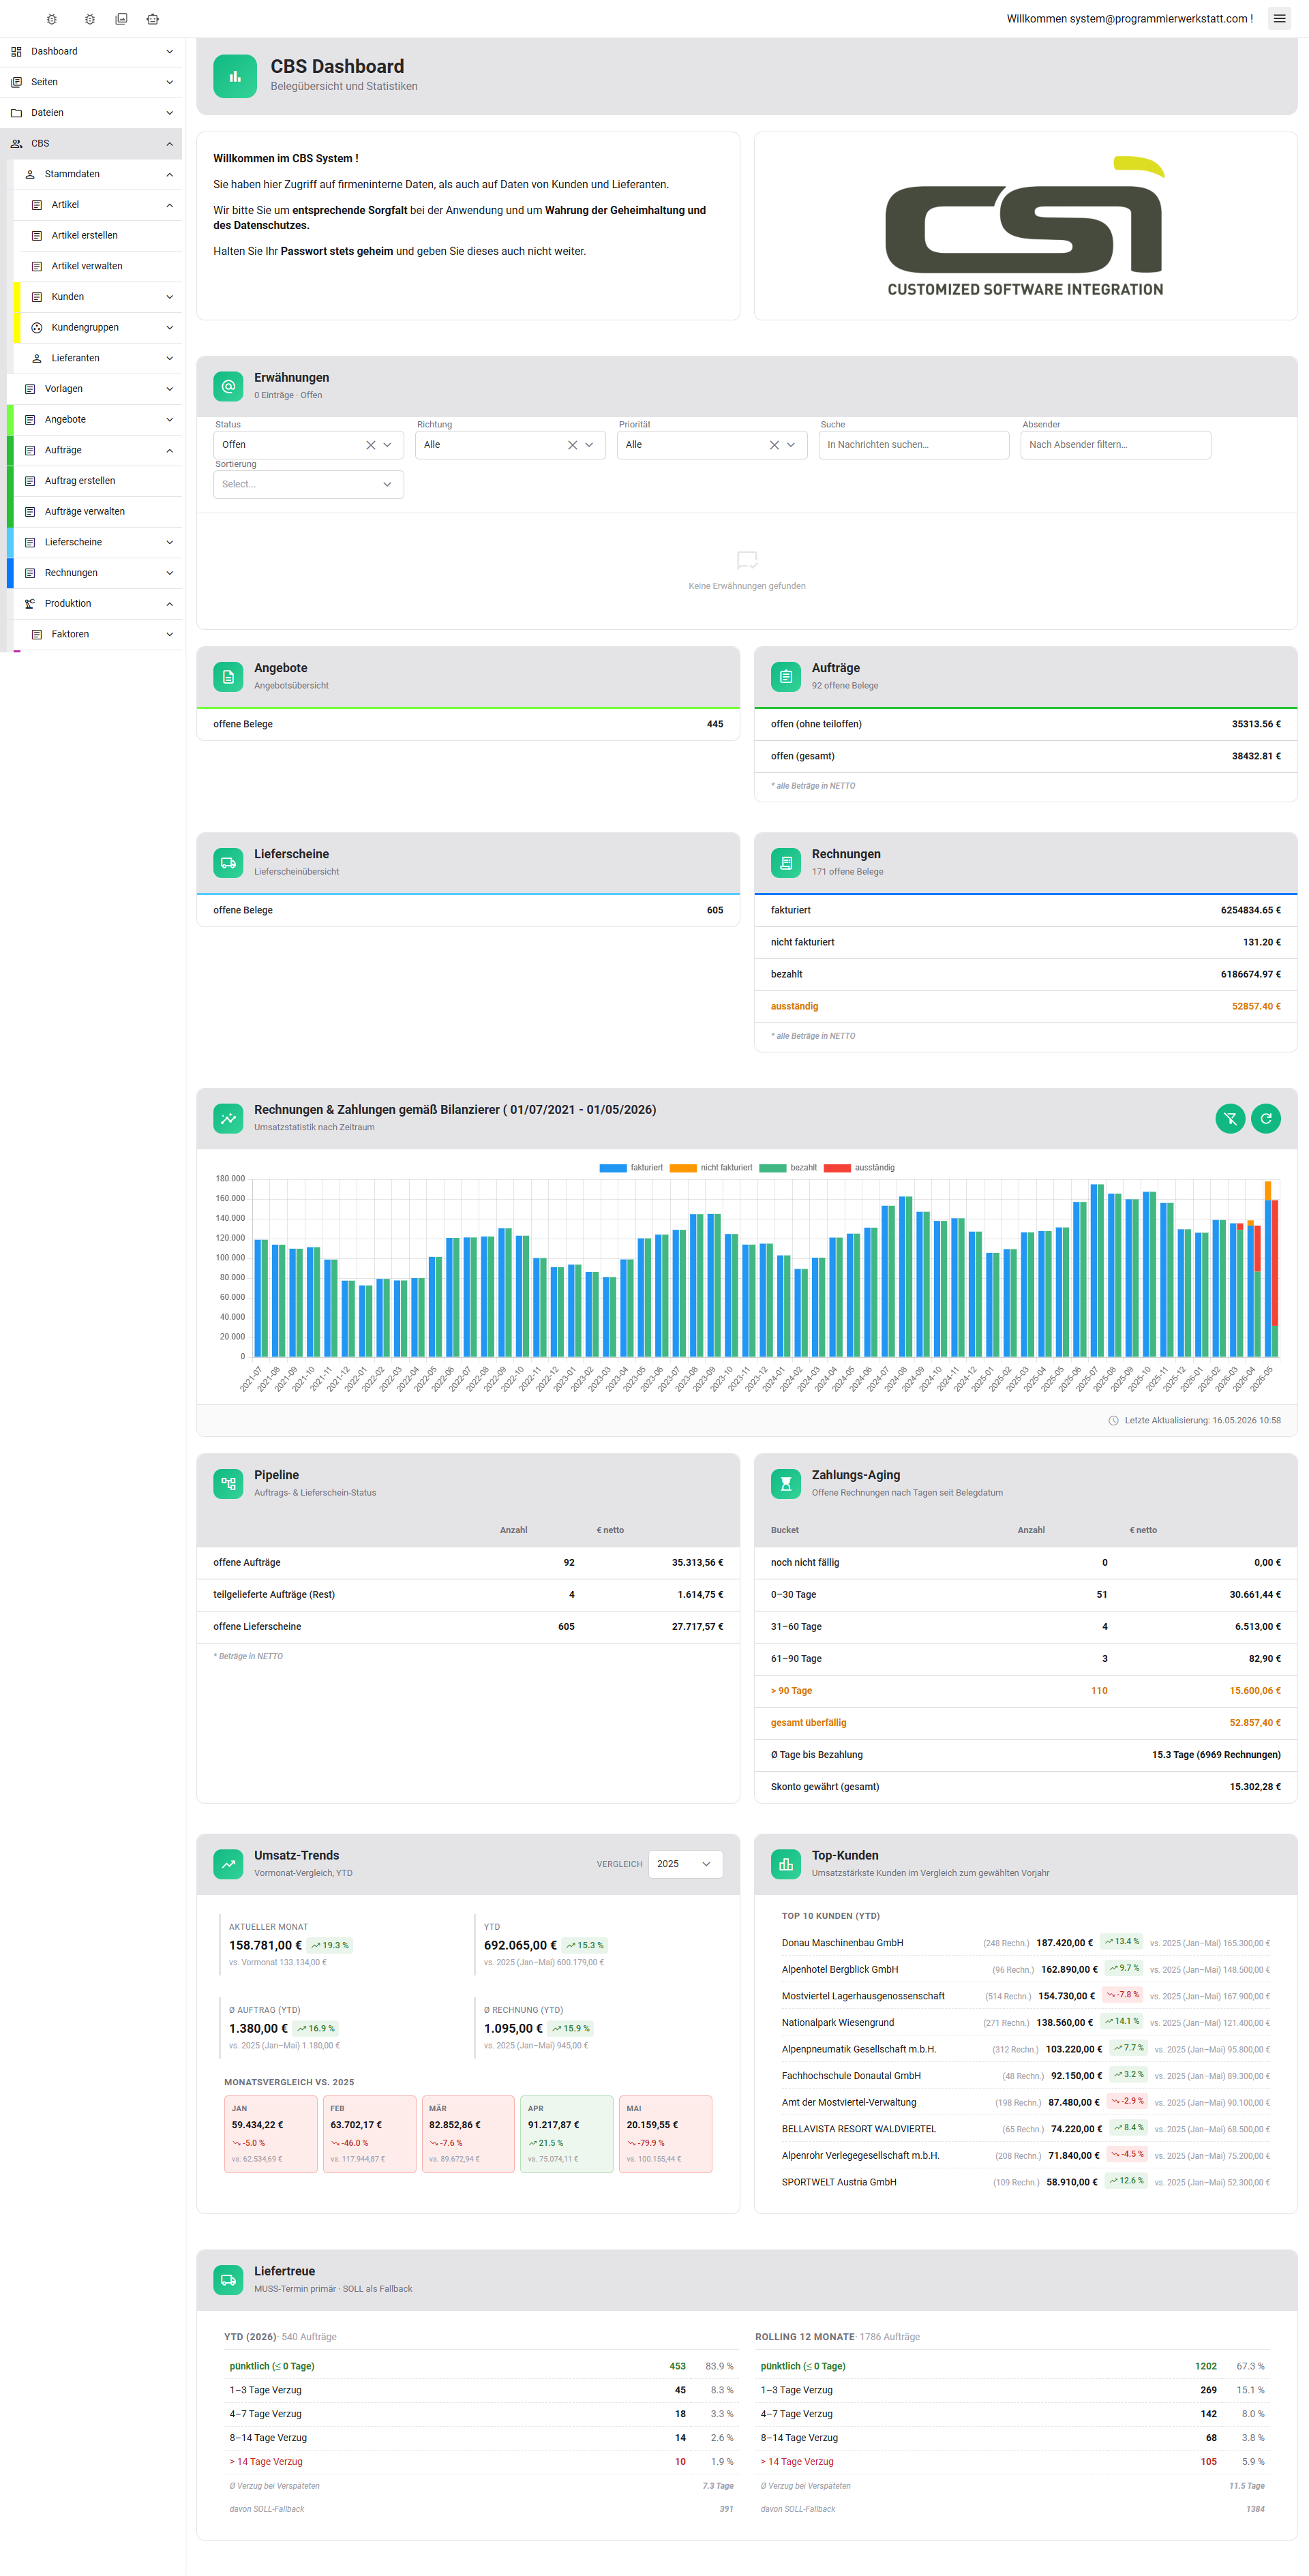The height and width of the screenshot is (2576, 1309).
Task: Toggle the nicht fakturiert legend series
Action: pos(711,1168)
